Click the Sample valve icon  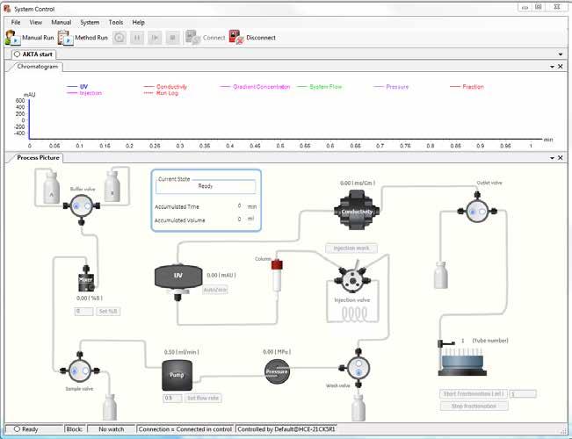pyautogui.click(x=80, y=371)
